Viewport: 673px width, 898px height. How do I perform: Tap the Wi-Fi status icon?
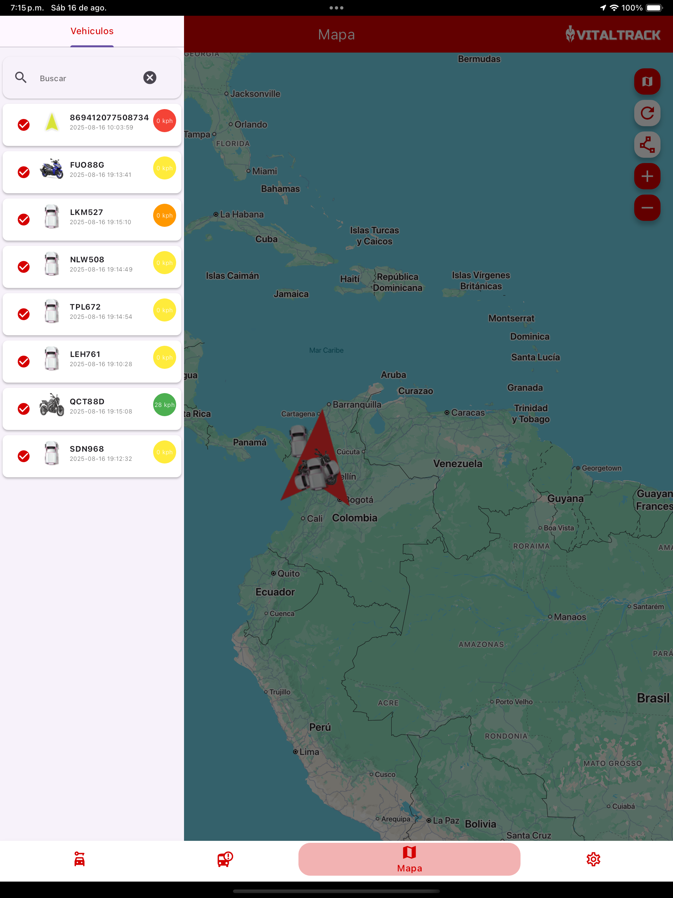614,8
